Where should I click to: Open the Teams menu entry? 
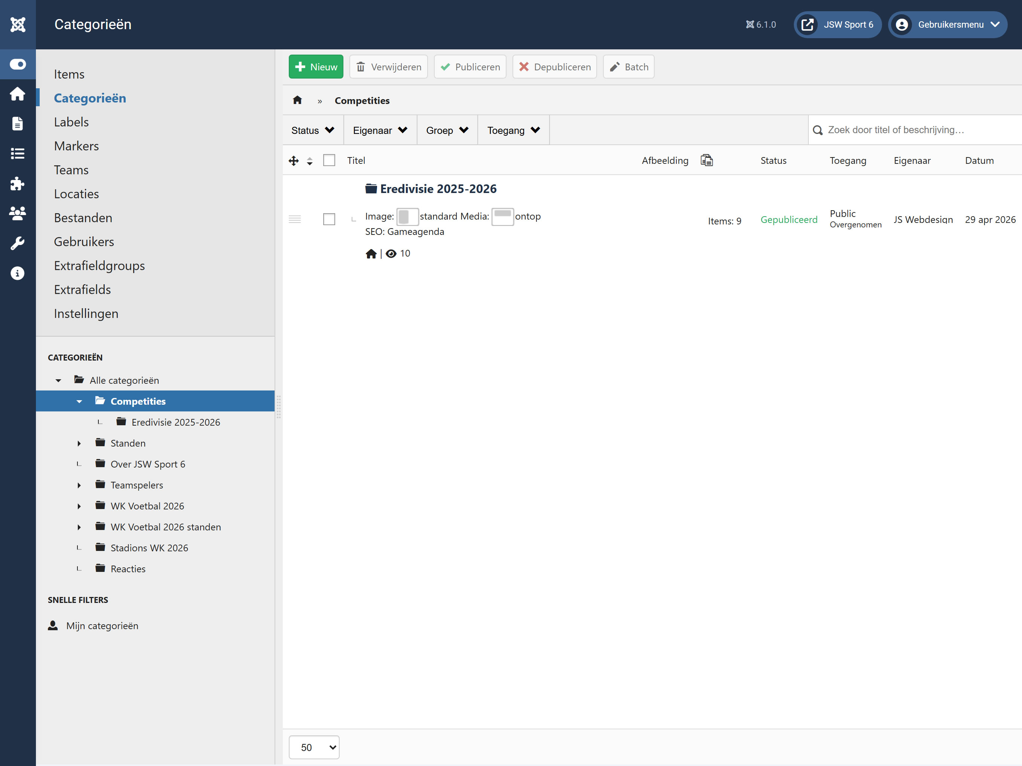coord(71,170)
